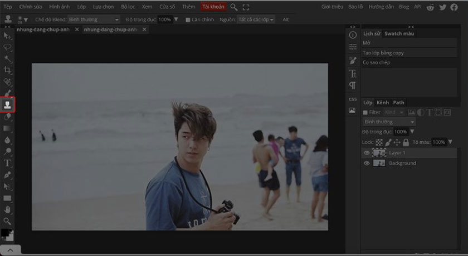The width and height of the screenshot is (468, 256).
Task: Open the Giới thiệu link
Action: click(332, 7)
